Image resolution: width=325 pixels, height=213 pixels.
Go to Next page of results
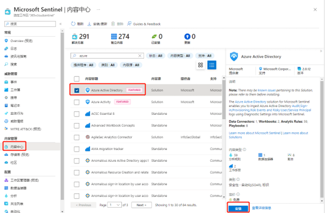coord(141,205)
